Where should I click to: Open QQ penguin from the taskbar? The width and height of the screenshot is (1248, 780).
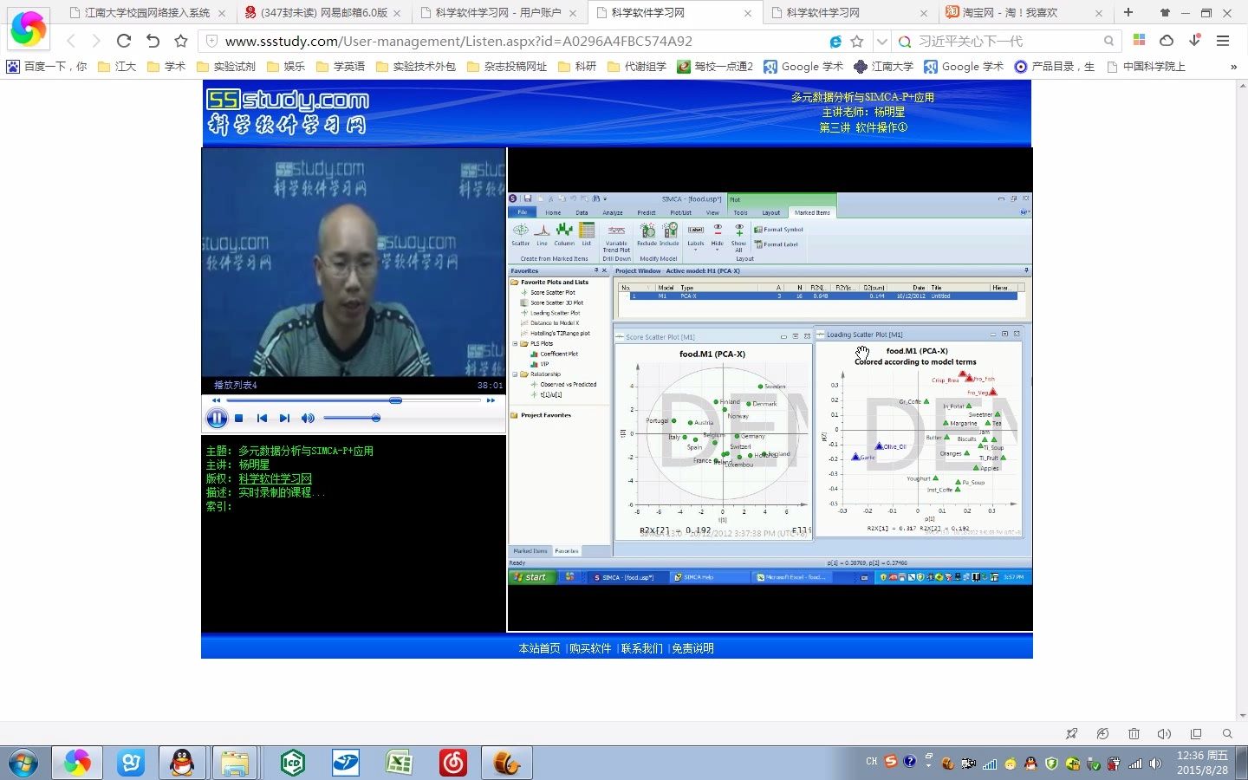point(182,763)
